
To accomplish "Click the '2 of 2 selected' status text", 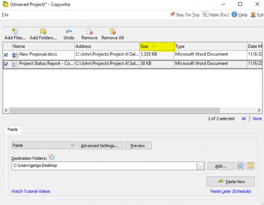I will click(x=221, y=119).
